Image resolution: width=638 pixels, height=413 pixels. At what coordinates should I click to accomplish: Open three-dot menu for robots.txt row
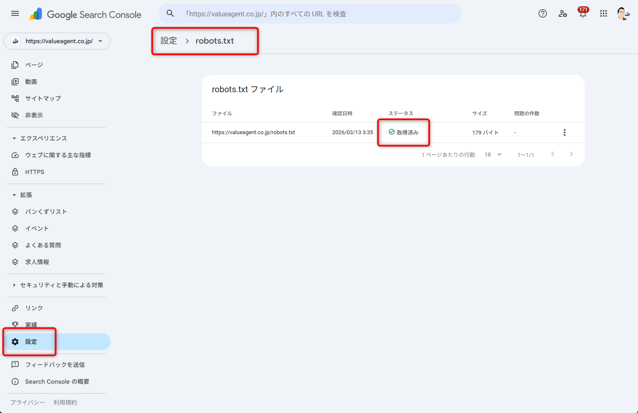pyautogui.click(x=565, y=132)
